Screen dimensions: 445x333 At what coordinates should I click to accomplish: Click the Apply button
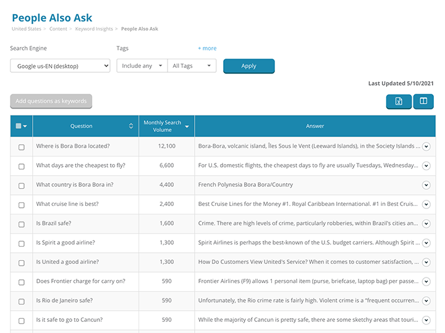coord(248,66)
